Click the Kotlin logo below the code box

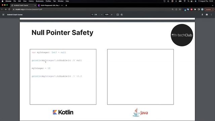tap(63, 112)
